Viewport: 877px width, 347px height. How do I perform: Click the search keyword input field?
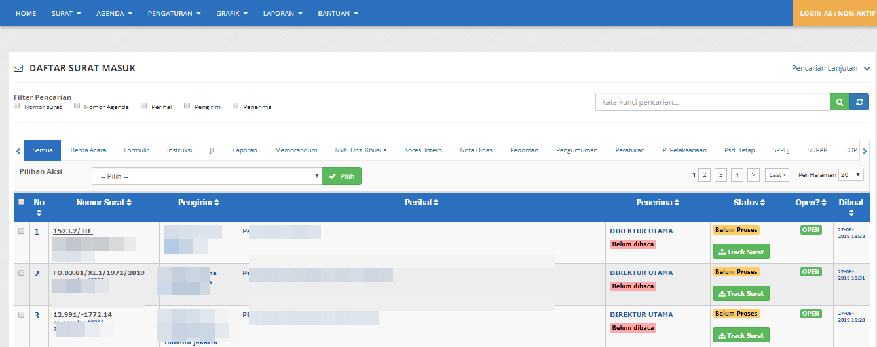[x=712, y=102]
